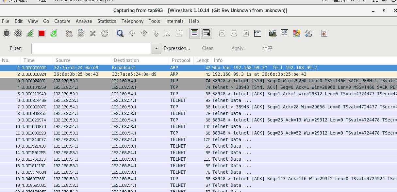Open the Go menu
The image size is (397, 192).
coord(46,21)
